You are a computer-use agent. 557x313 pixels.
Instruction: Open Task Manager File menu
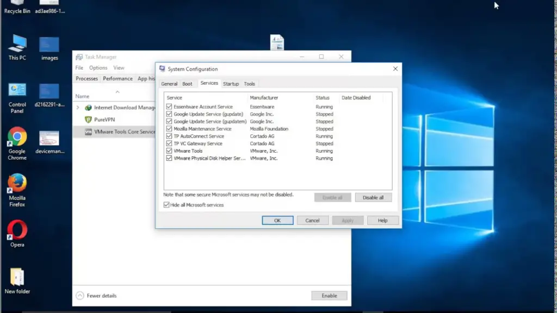click(79, 68)
